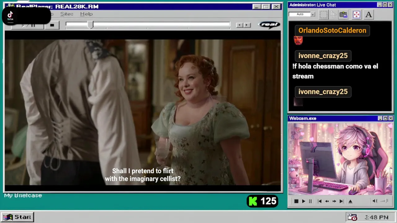Click the OrlandoSotoCalderon username
The height and width of the screenshot is (223, 397).
332,30
